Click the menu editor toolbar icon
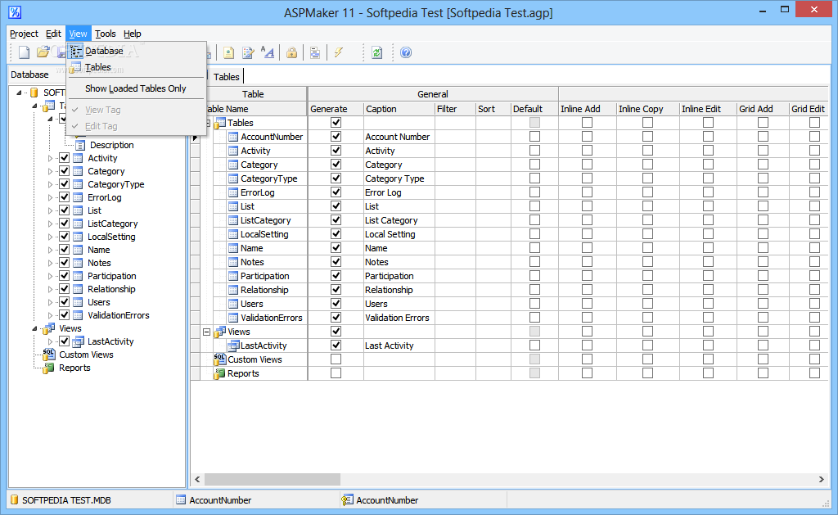838x515 pixels. pos(315,52)
